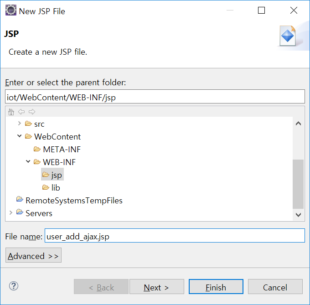Click the RemoteSystemsTempFiles project icon
Viewport: 310px width, 305px height.
click(x=20, y=199)
